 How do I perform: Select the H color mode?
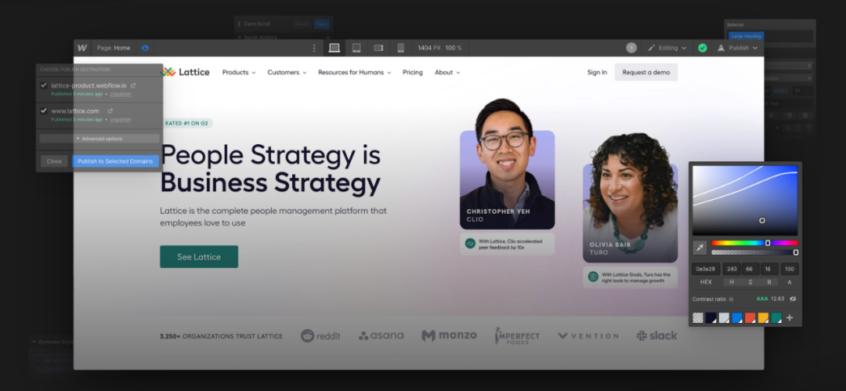click(x=732, y=282)
